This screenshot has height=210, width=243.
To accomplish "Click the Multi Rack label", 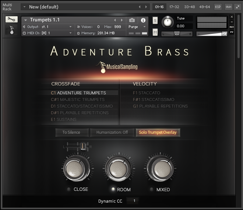I will 7,7.
